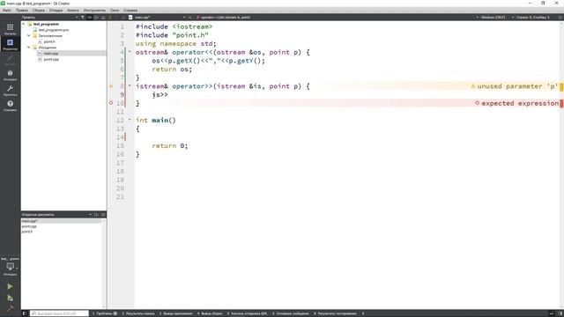Close the Open Documents panel
Screen dimensions: 564x317
click(103, 215)
